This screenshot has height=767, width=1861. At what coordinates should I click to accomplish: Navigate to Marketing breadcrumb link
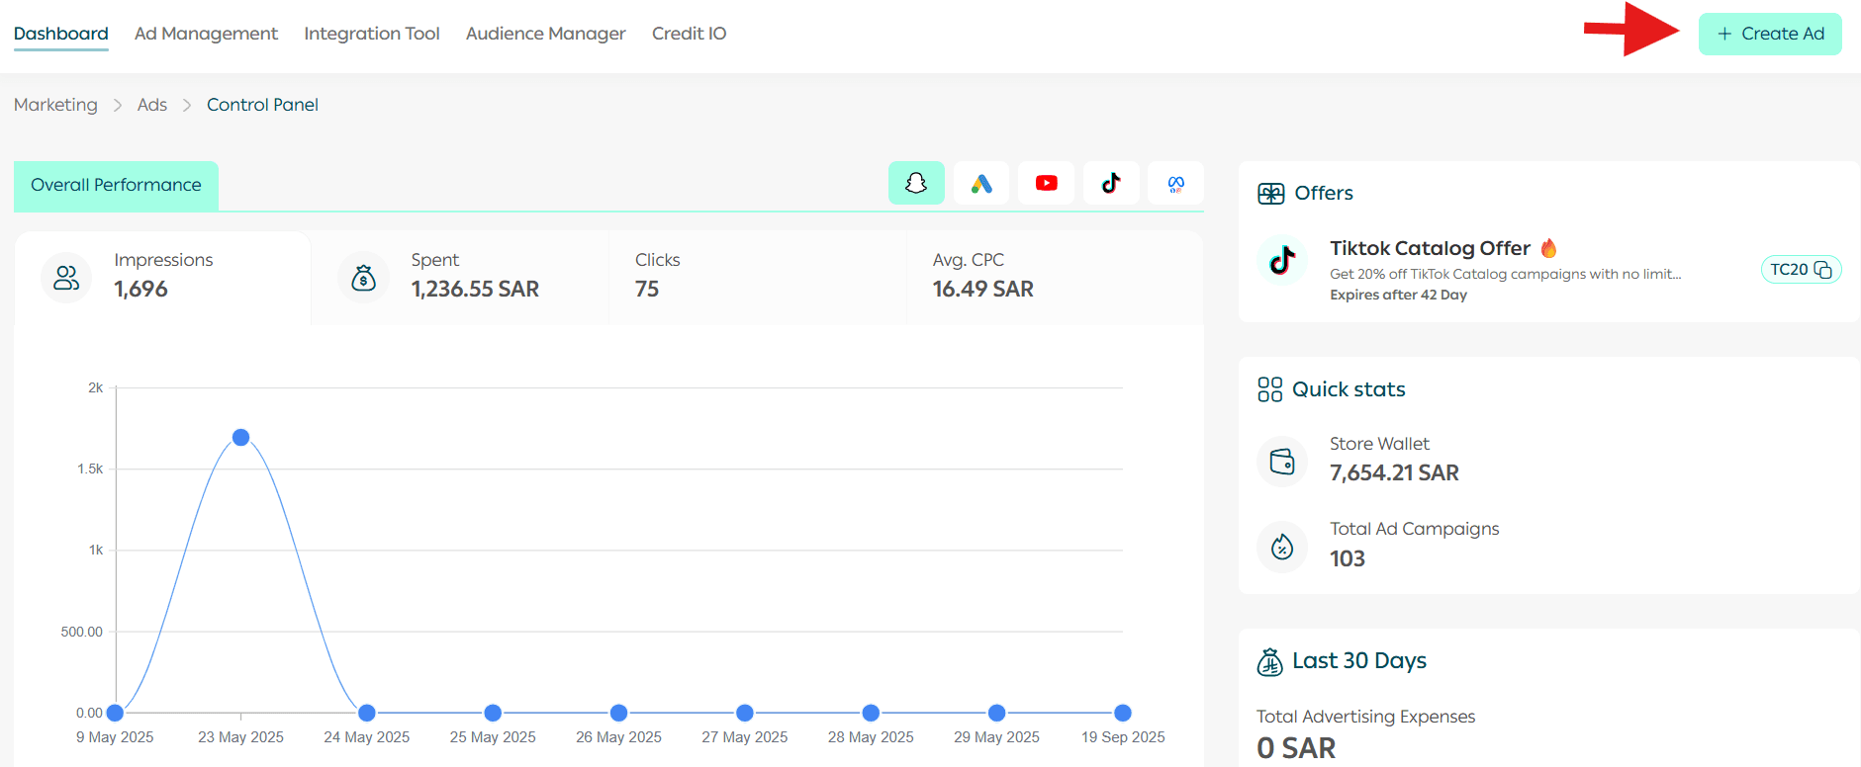coord(55,105)
